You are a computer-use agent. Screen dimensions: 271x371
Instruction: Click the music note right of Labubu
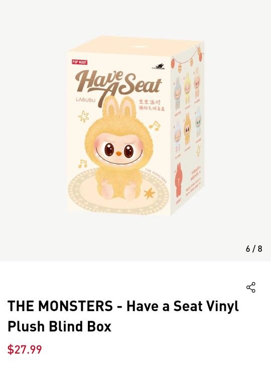pyautogui.click(x=155, y=126)
